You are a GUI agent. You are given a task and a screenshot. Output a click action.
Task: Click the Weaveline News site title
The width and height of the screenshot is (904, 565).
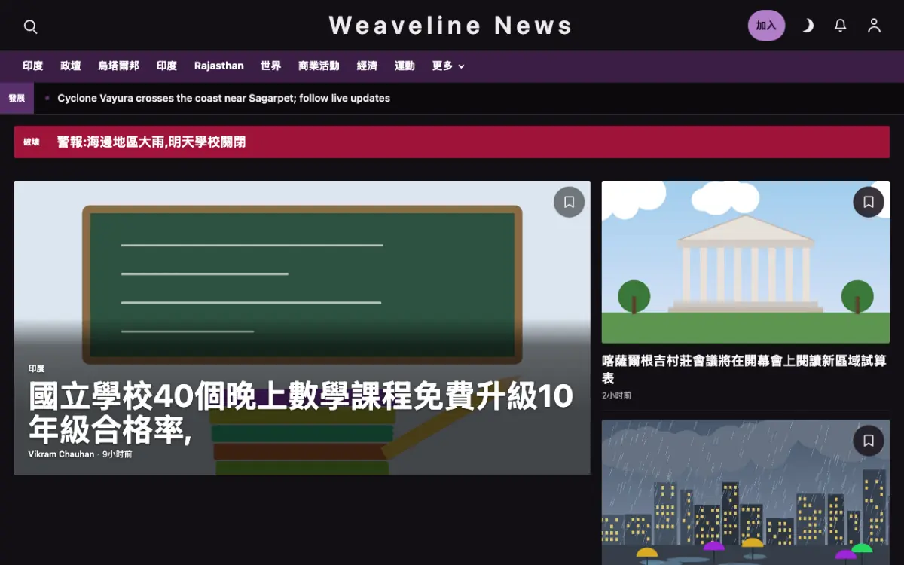[x=450, y=26]
